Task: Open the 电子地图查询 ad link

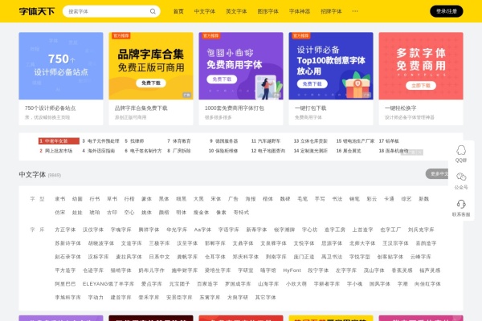Action: pos(272,151)
